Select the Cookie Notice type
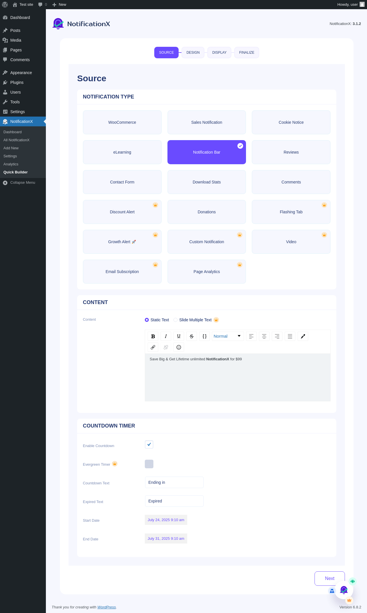Viewport: 367px width, 613px height. tap(291, 122)
